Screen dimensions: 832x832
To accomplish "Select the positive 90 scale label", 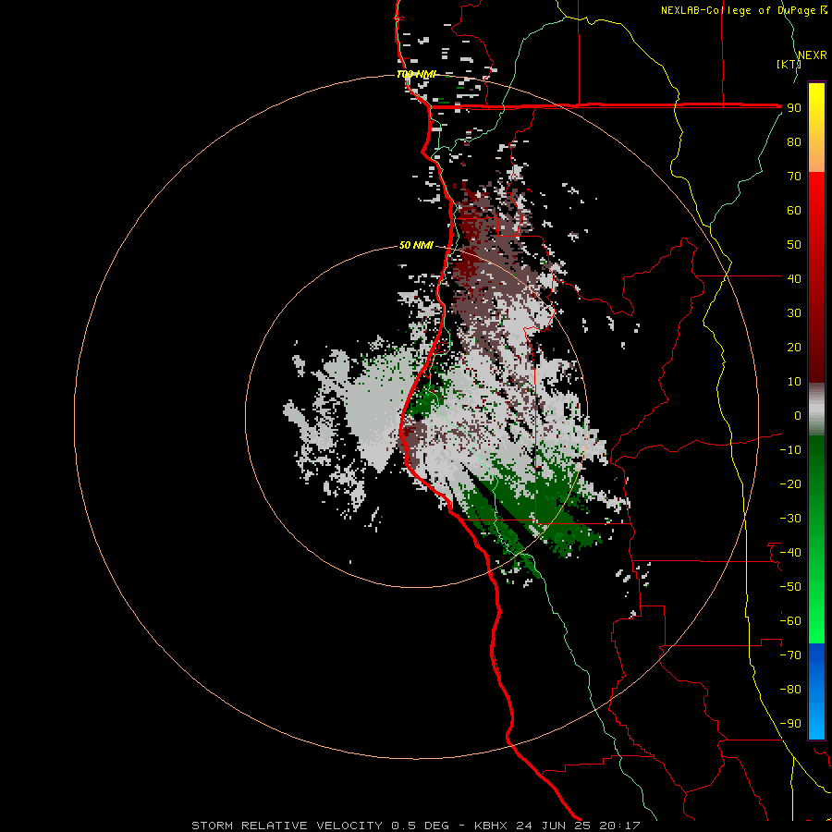I will coord(794,108).
